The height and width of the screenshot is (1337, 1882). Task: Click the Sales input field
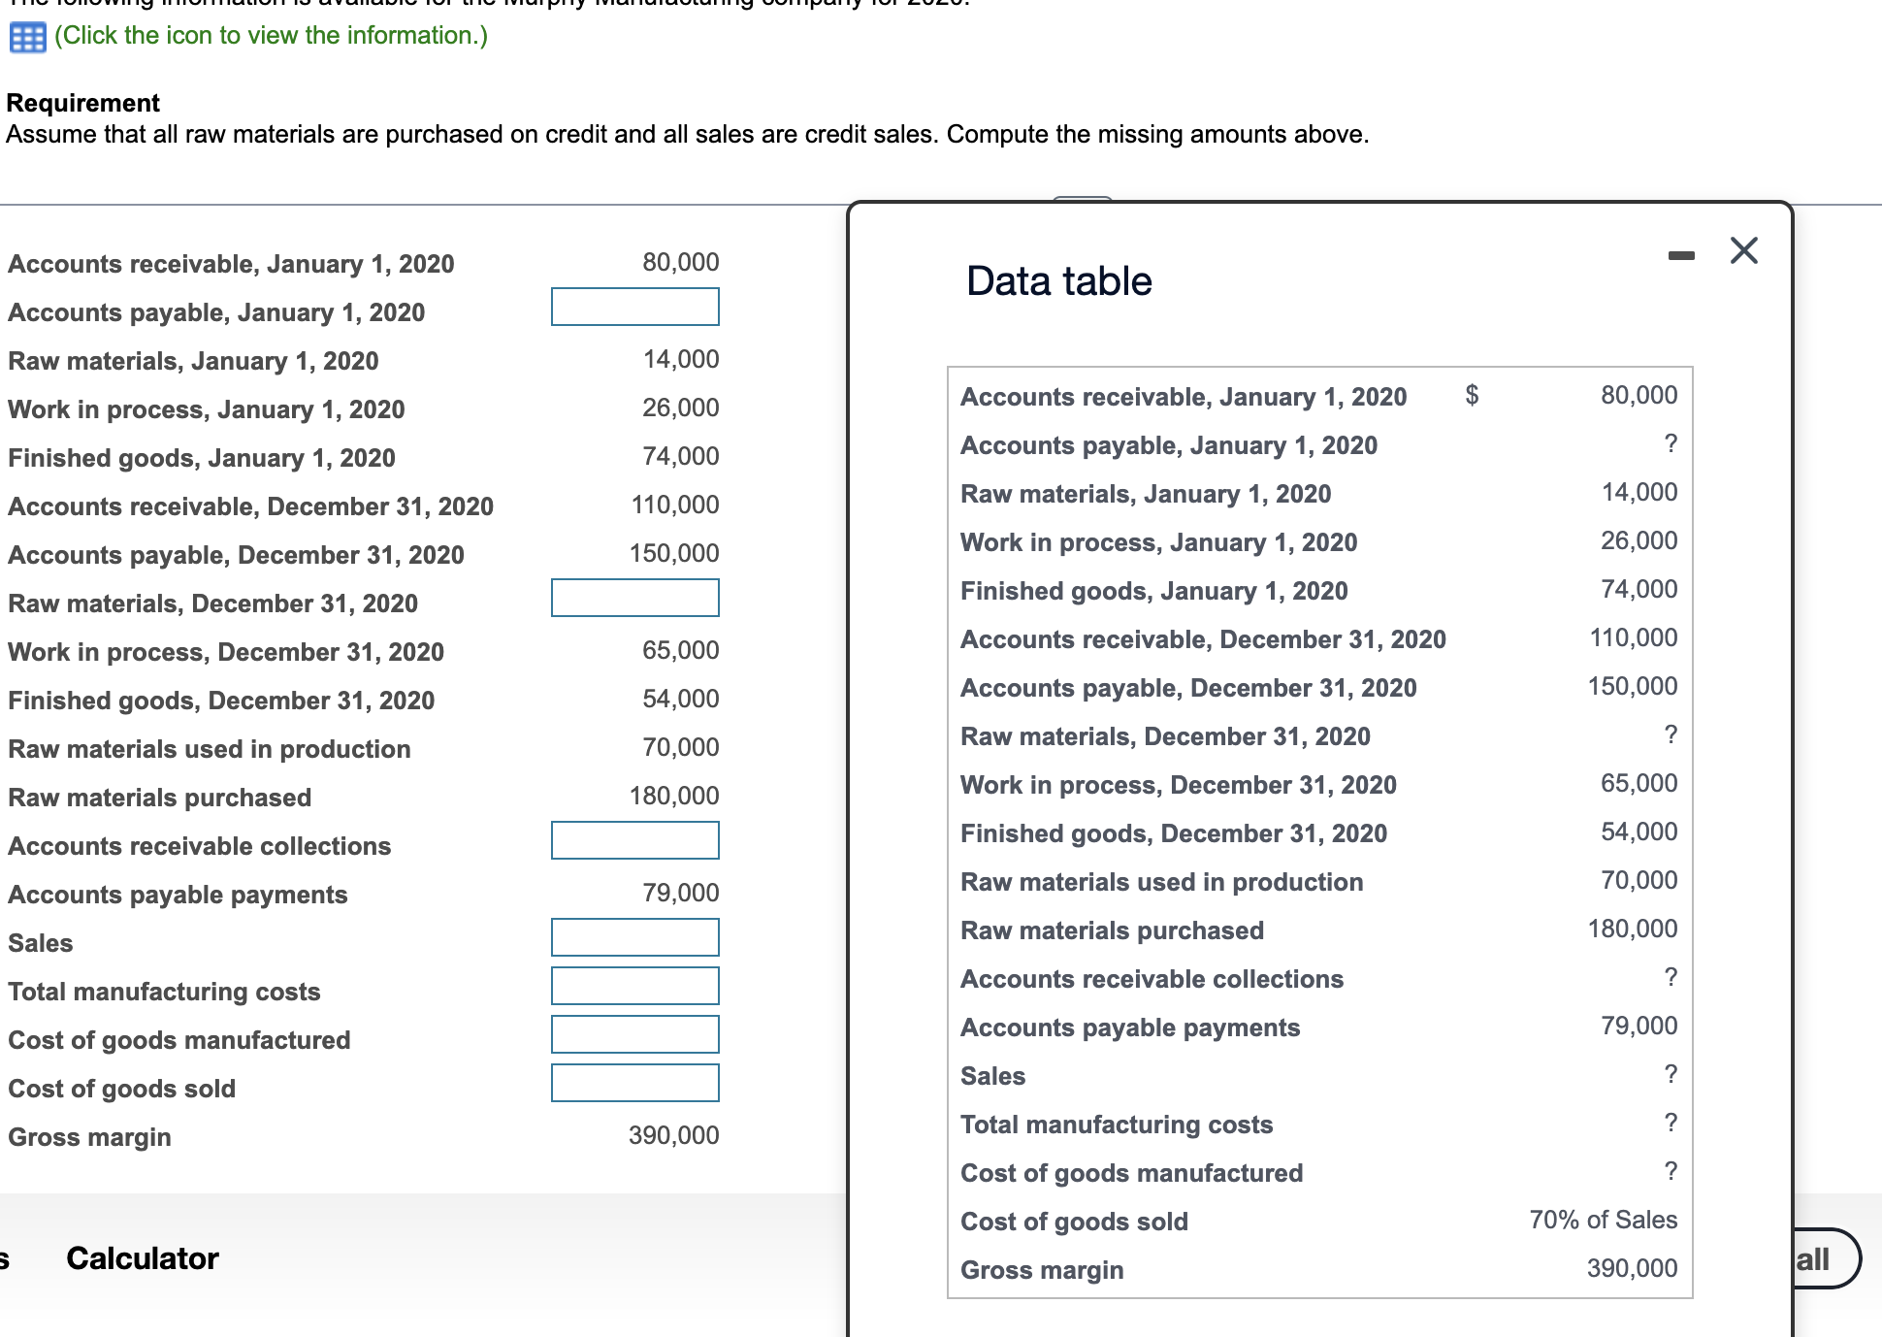coord(634,937)
